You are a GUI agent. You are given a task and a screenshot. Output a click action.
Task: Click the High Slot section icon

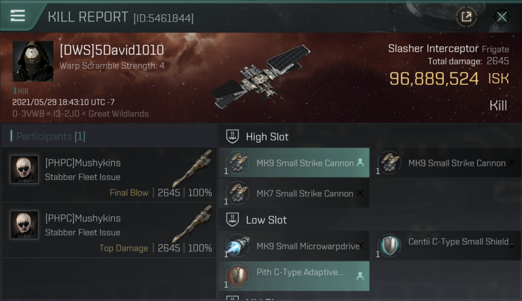point(232,136)
